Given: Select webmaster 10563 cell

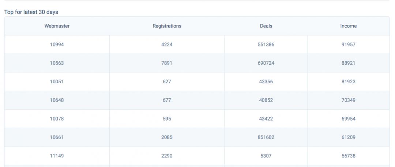Looking at the screenshot, I should 57,63.
